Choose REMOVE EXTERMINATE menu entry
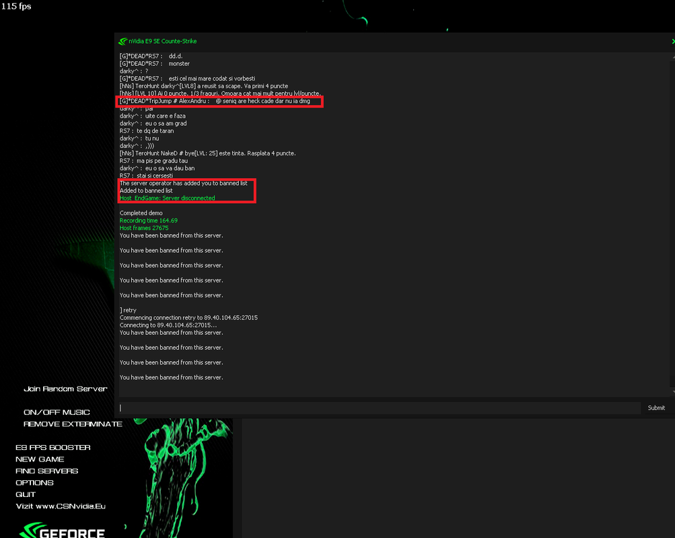This screenshot has height=538, width=675. point(73,424)
